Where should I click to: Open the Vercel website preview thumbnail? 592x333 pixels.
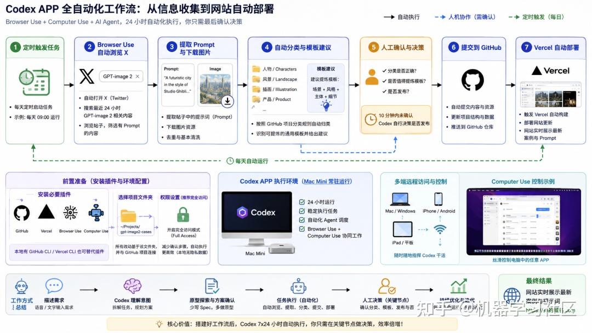[x=551, y=94]
